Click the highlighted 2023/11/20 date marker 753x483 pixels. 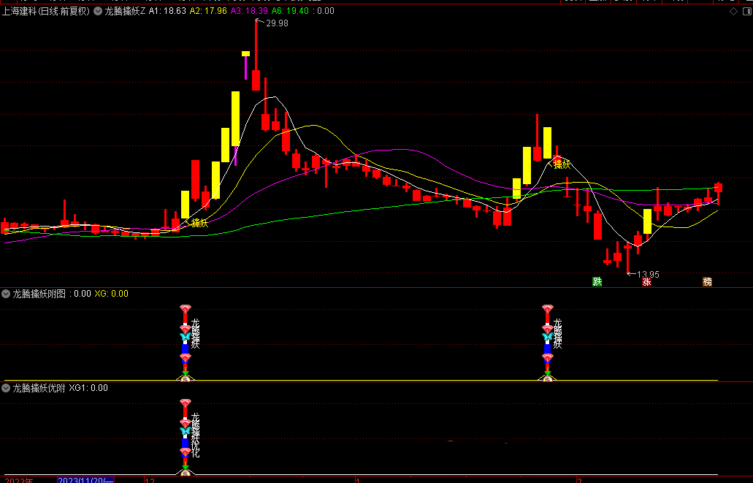tap(86, 479)
